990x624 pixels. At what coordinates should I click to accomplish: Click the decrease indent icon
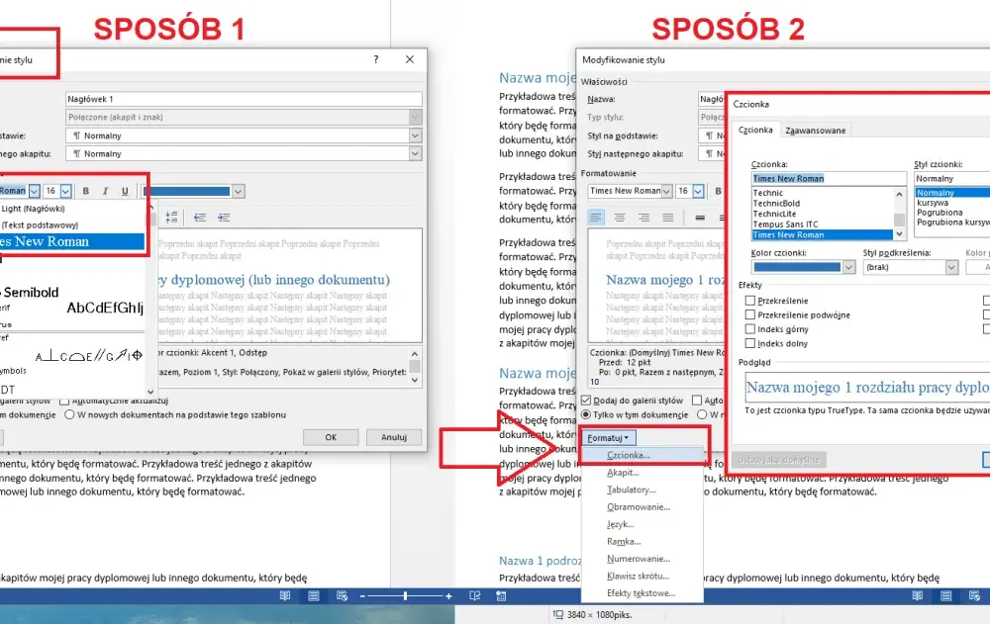[x=200, y=218]
